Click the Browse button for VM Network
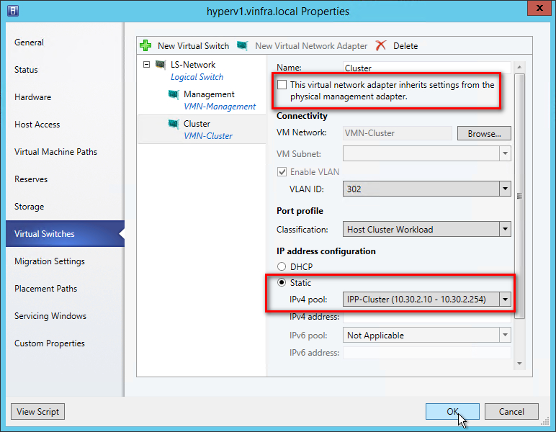Image resolution: width=556 pixels, height=432 pixels. click(483, 133)
